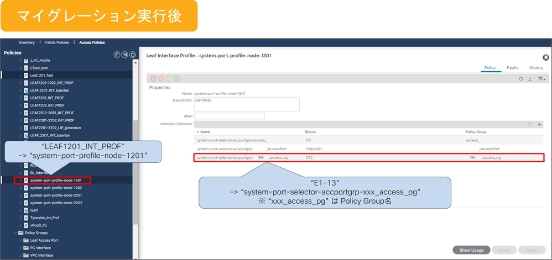Click the Reset button
This screenshot has height=260, width=552.
(504, 250)
